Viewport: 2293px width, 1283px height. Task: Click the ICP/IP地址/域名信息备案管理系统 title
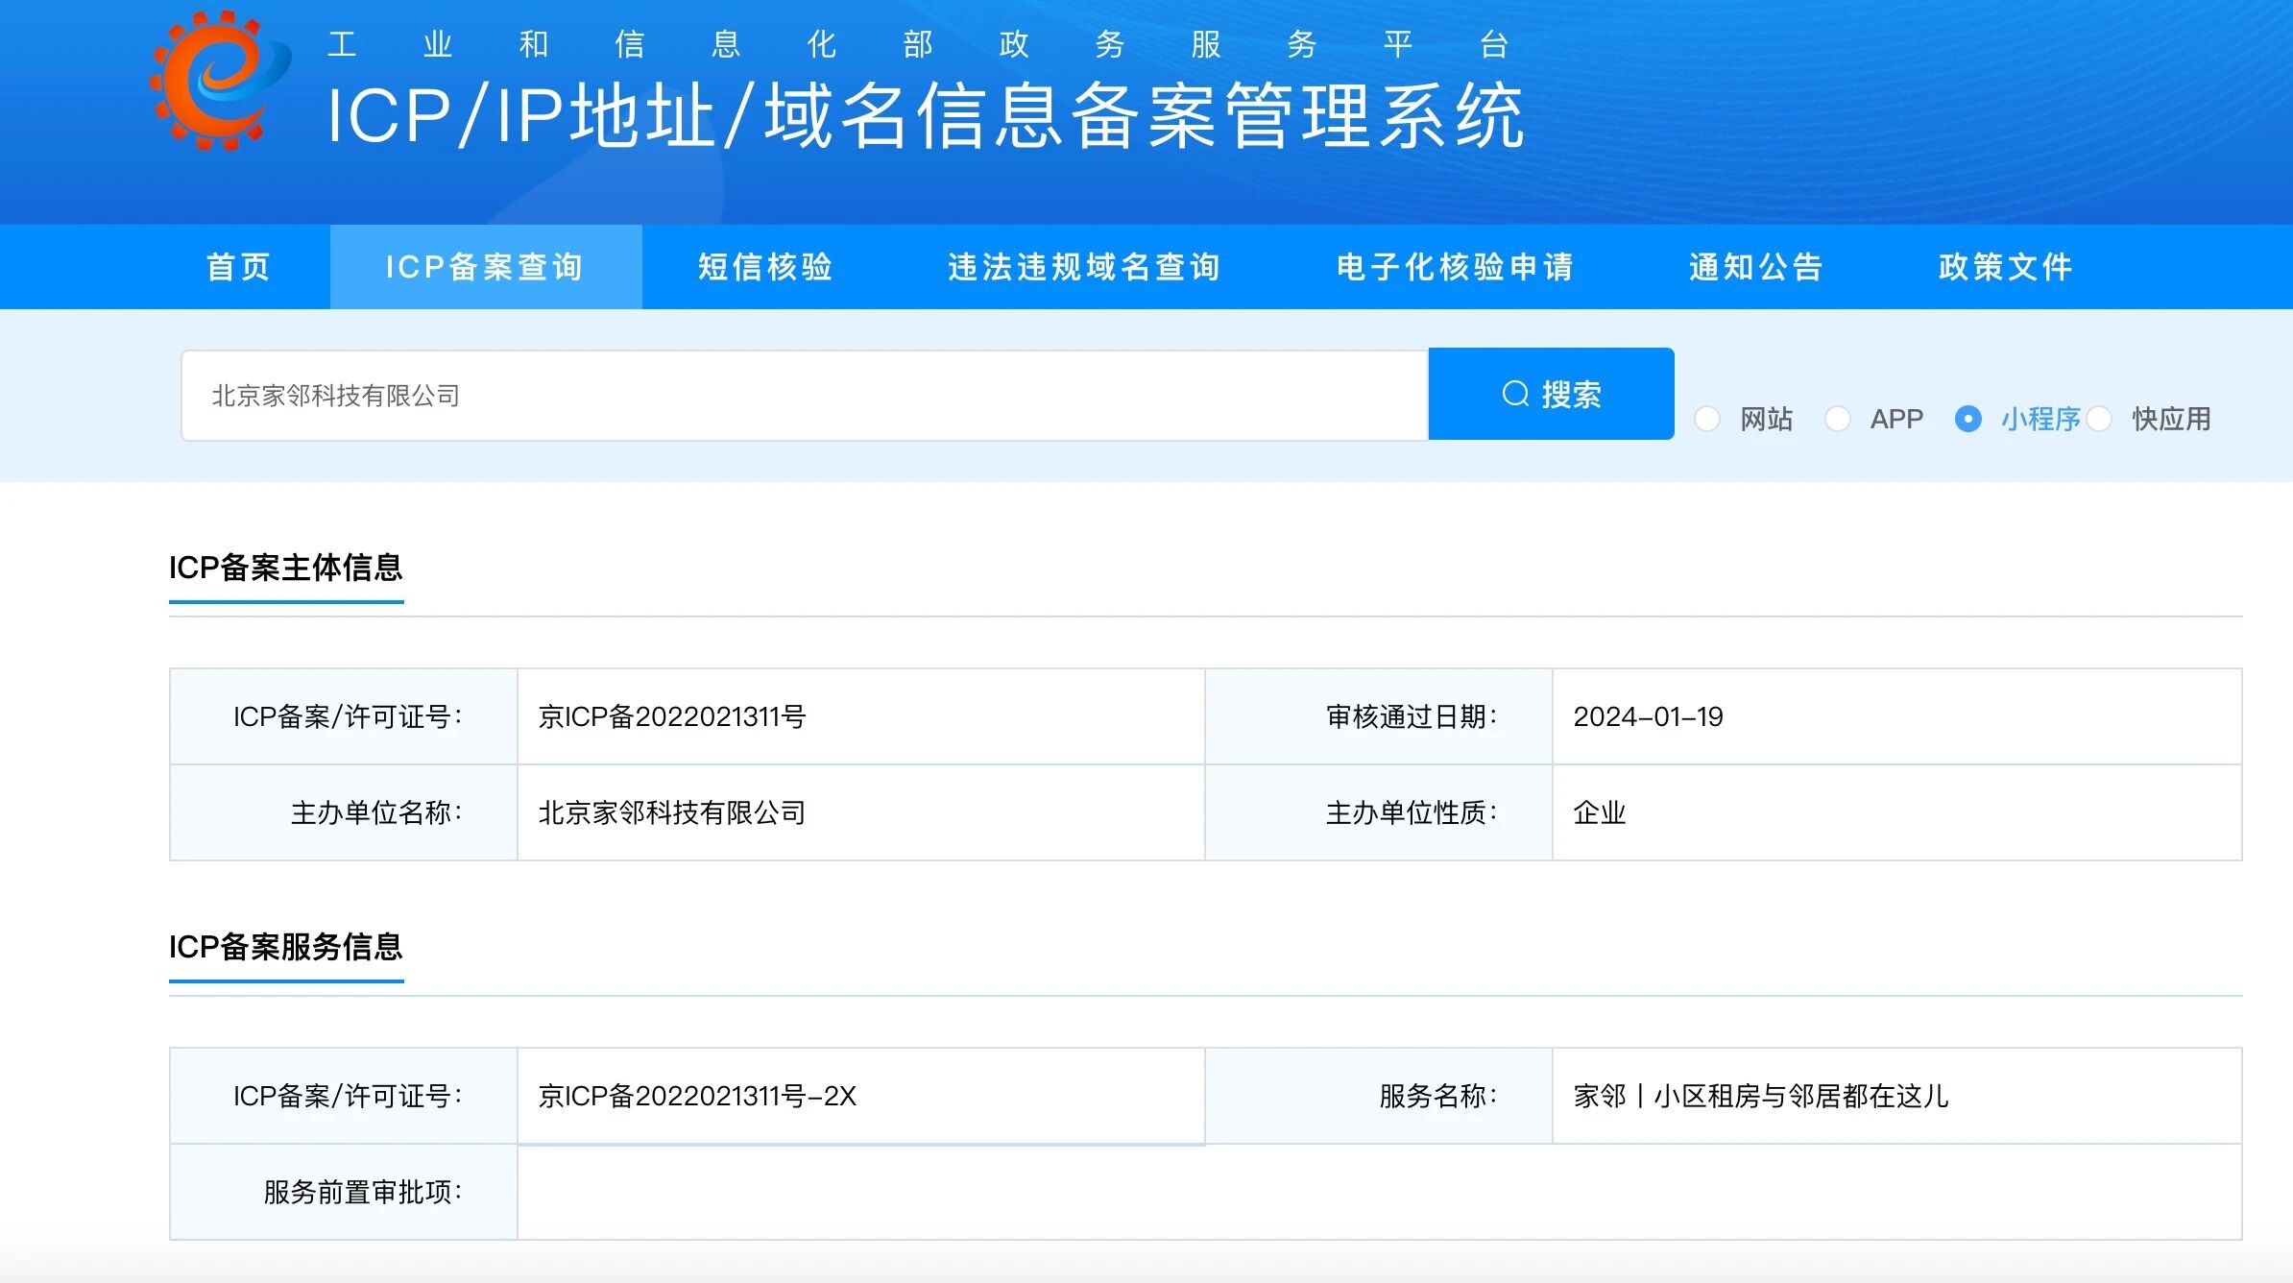pos(925,116)
